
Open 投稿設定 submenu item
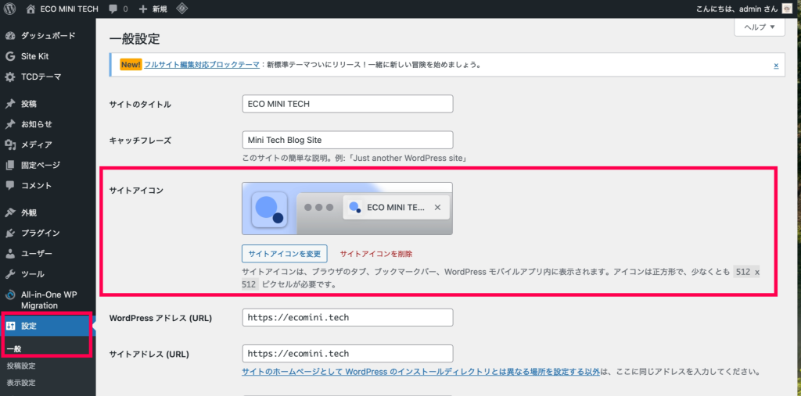[21, 366]
